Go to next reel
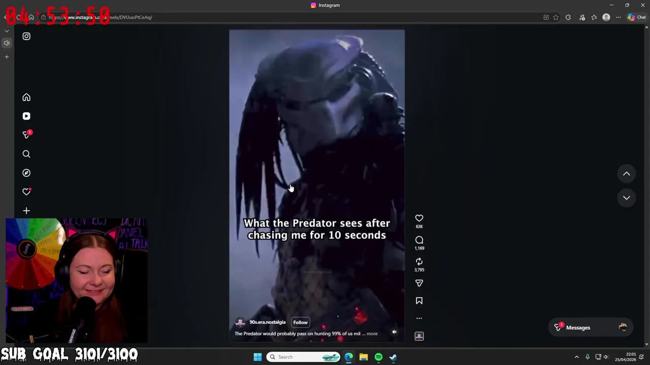The image size is (650, 365). [x=627, y=198]
